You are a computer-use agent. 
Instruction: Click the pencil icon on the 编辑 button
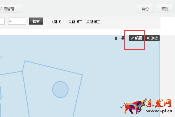132,38
